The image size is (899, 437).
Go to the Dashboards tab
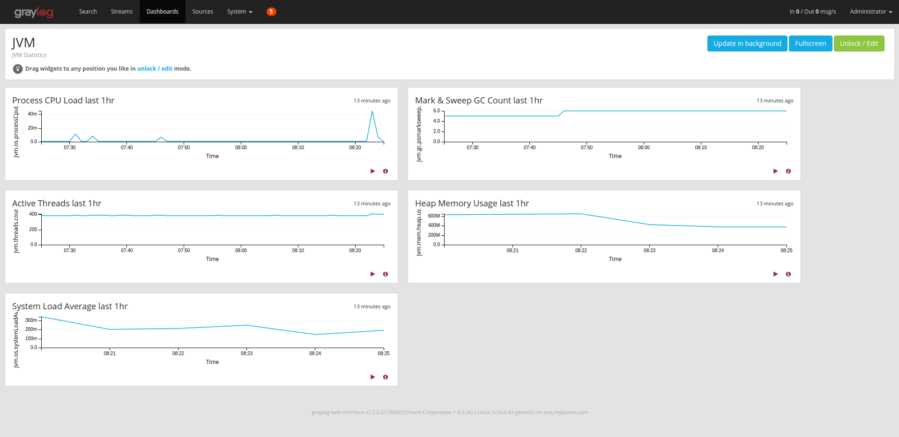(162, 12)
